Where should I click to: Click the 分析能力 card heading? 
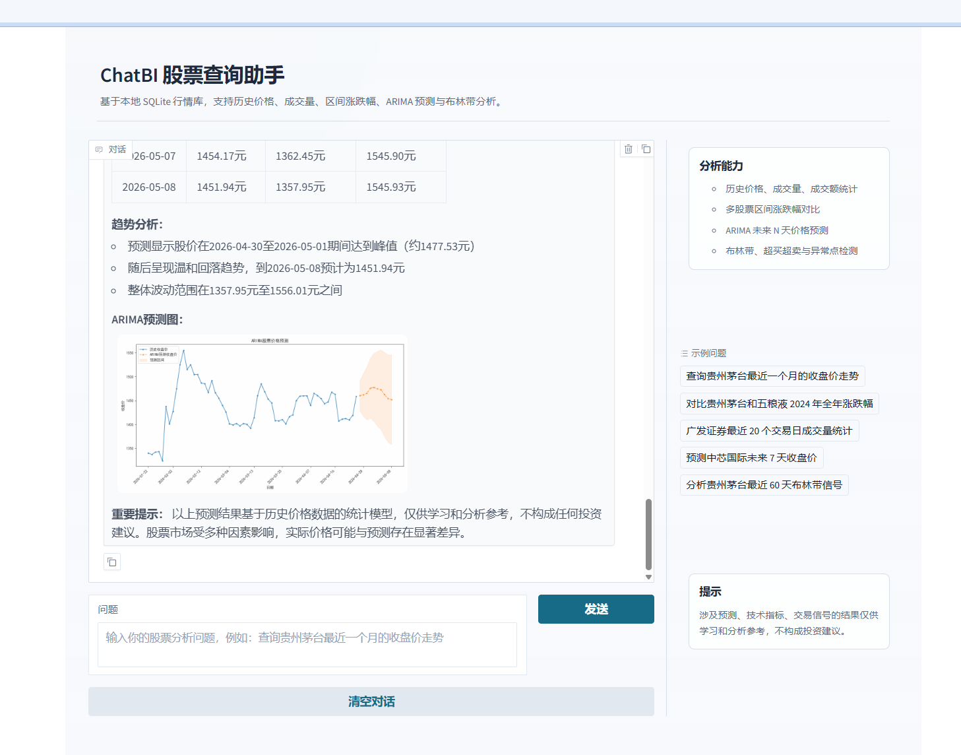[x=722, y=166]
